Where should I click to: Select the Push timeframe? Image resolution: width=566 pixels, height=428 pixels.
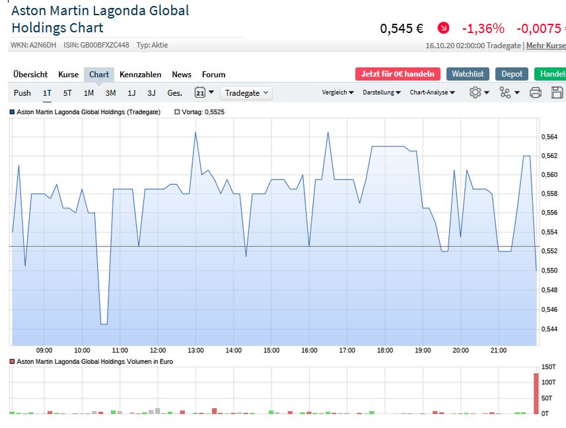click(x=22, y=93)
